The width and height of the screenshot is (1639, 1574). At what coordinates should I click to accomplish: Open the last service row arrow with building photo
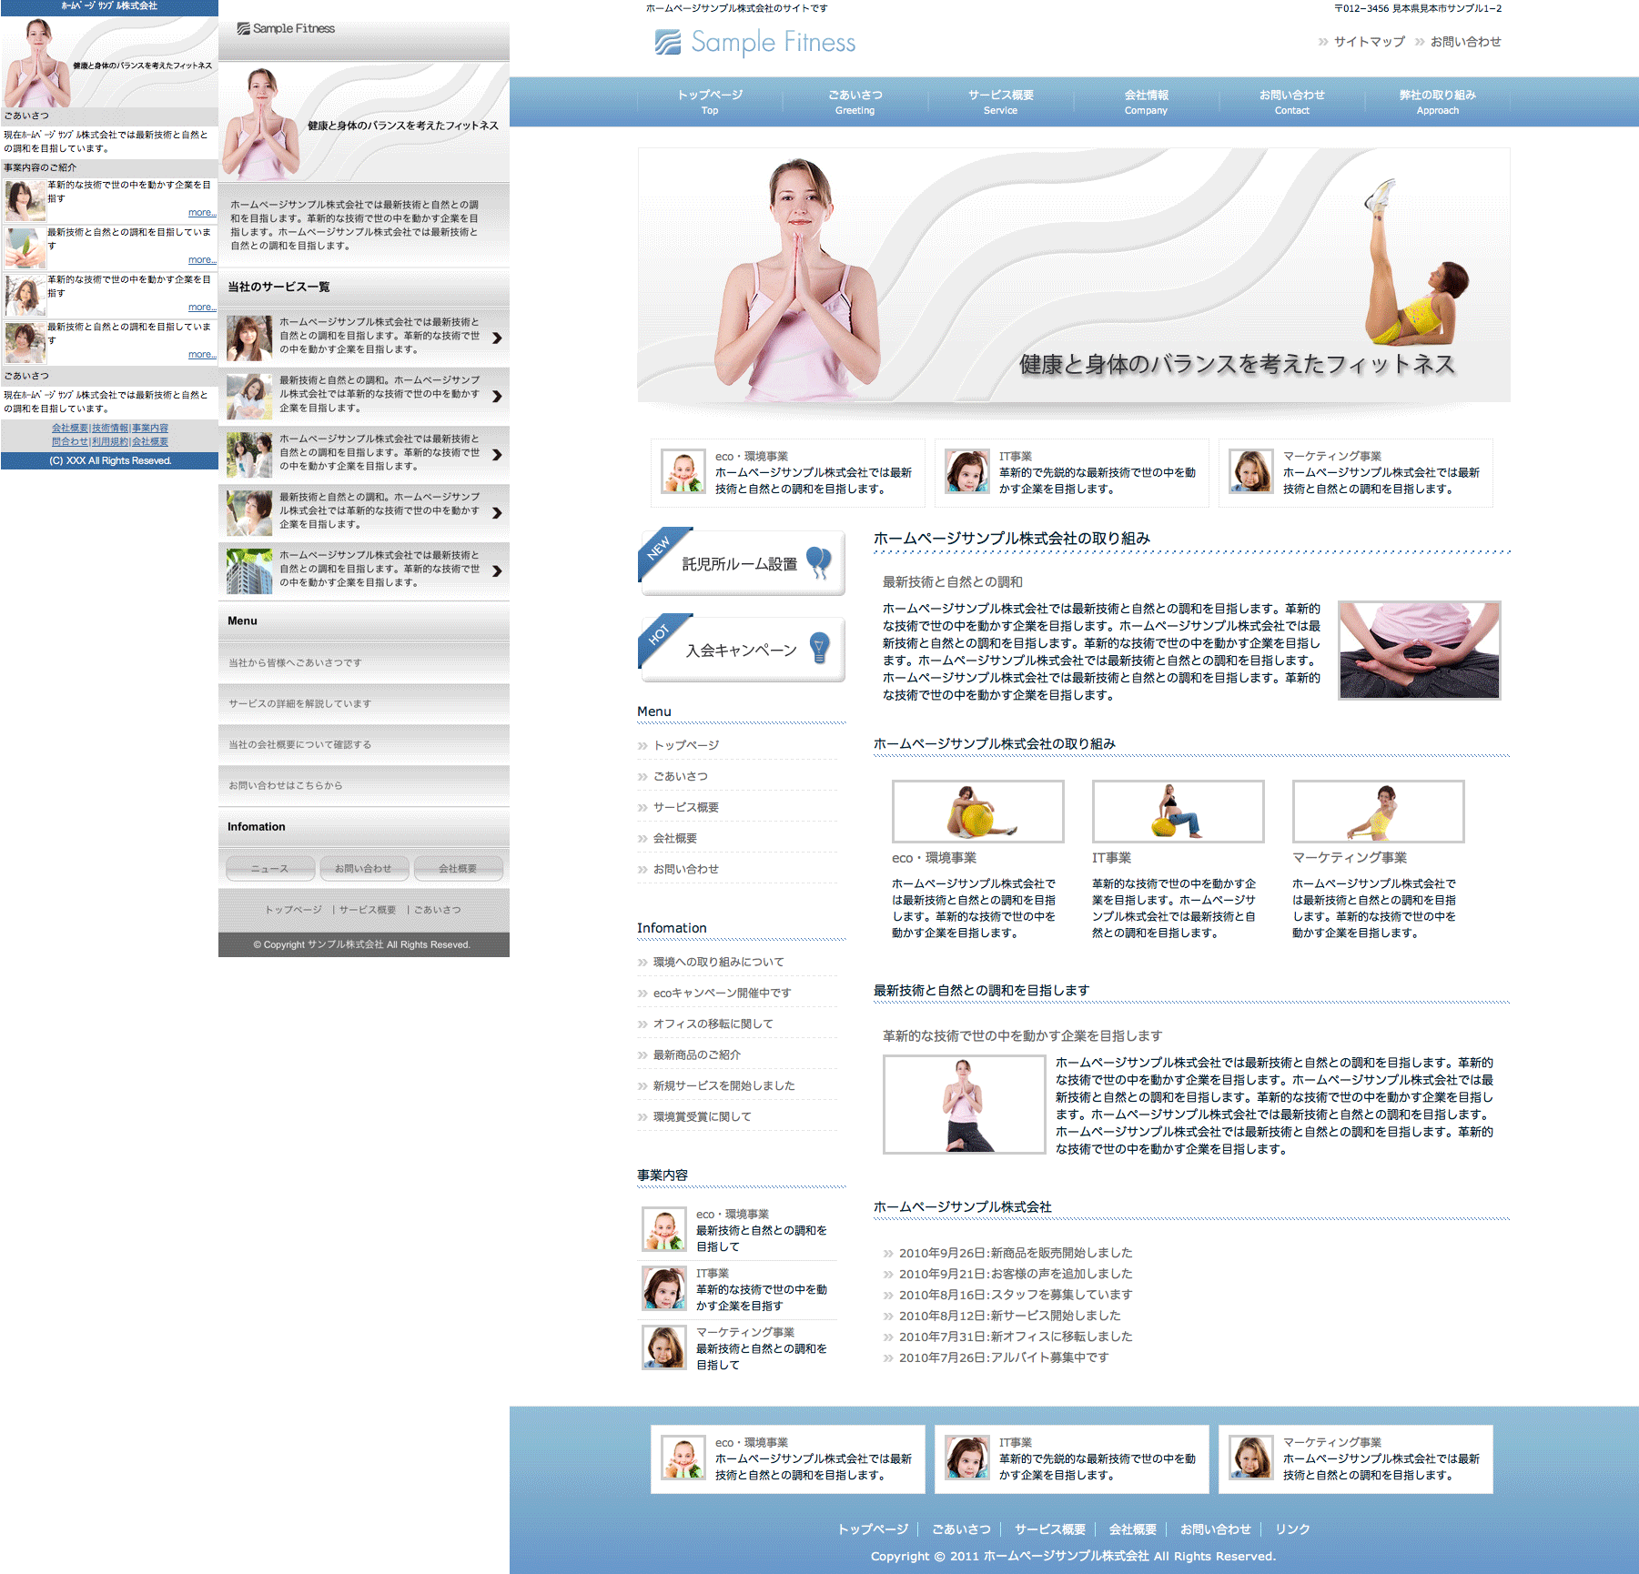(497, 570)
